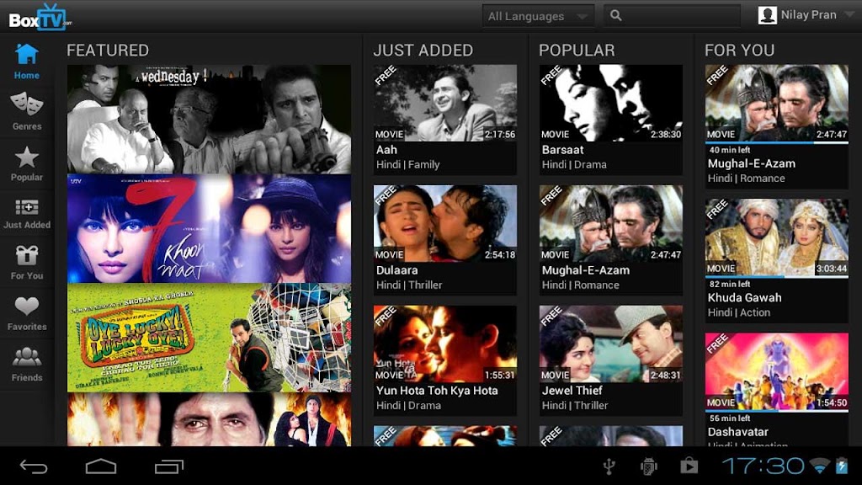The width and height of the screenshot is (862, 485).
Task: Open the FEATURED section heading
Action: click(x=108, y=50)
